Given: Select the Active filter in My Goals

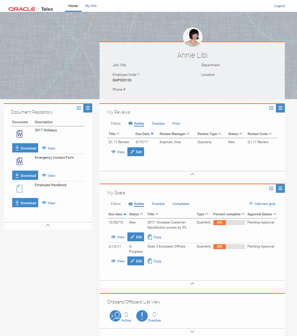Looking at the screenshot, I should tap(139, 204).
